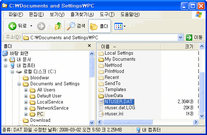Select the My Documents folder icon
This screenshot has height=135, width=207.
(101, 59)
